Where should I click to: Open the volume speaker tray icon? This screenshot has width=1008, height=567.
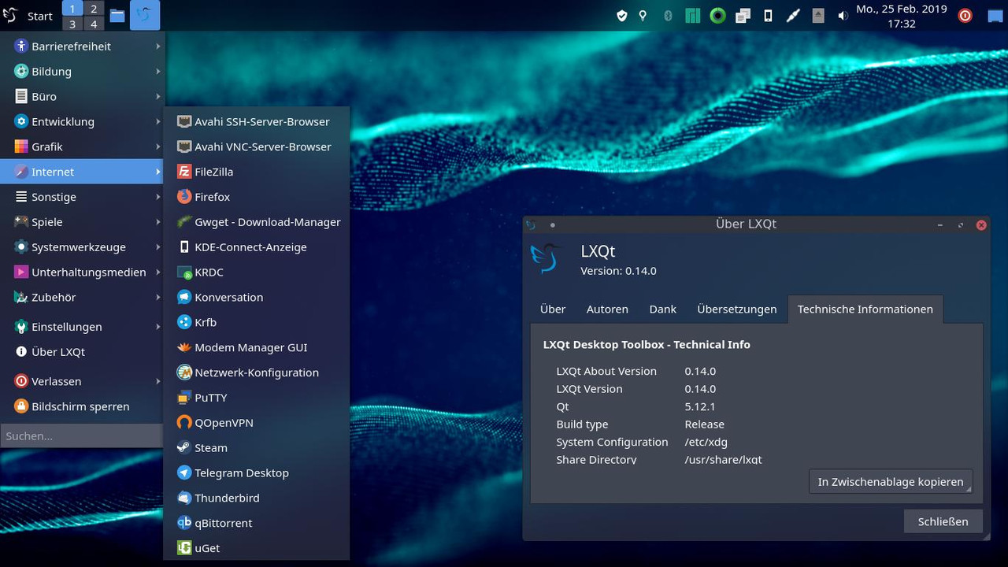[x=843, y=15]
